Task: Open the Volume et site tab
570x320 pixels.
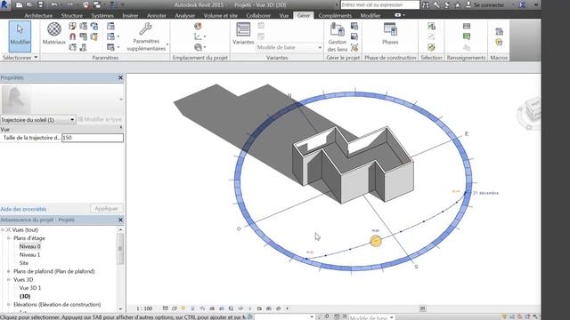Action: click(x=220, y=16)
